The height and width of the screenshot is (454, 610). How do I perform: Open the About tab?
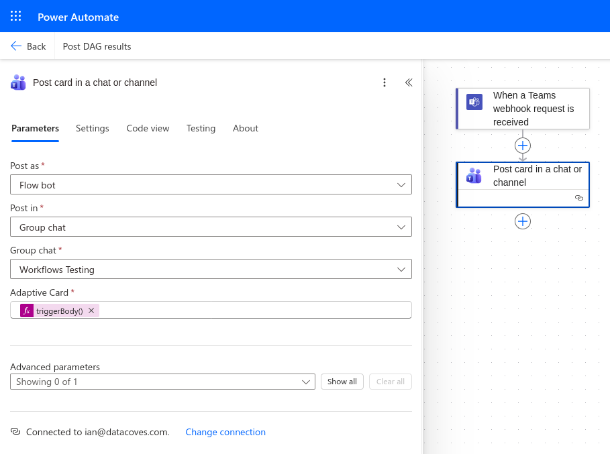pyautogui.click(x=246, y=128)
